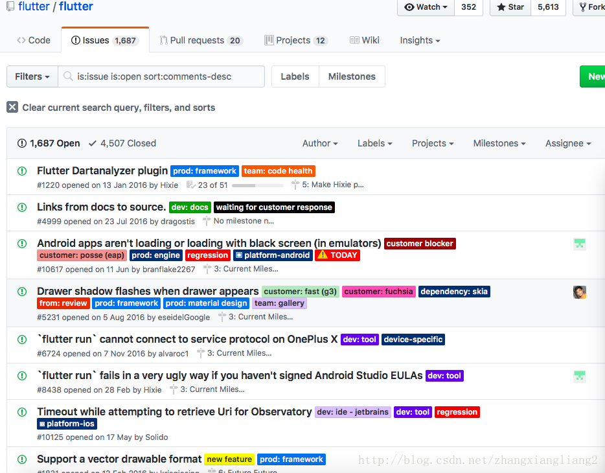Show the 1,687 Open issues
605x473 pixels.
[49, 143]
